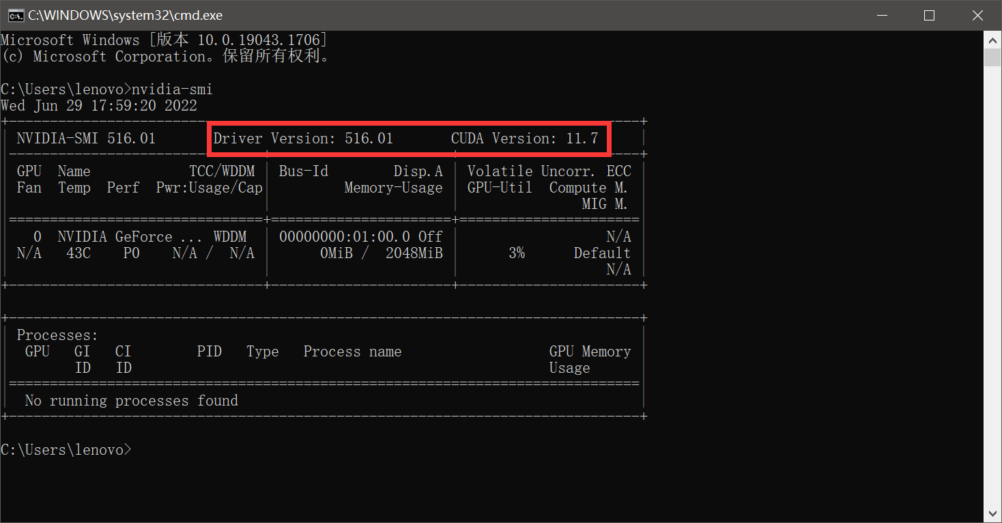
Task: Click the final "C:\Users\lenovo>" prompt line
Action: coord(66,450)
